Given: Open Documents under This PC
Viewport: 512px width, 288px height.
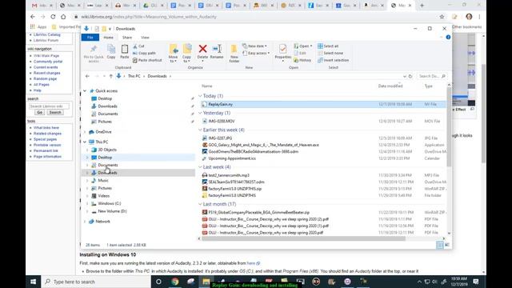Looking at the screenshot, I should click(108, 165).
